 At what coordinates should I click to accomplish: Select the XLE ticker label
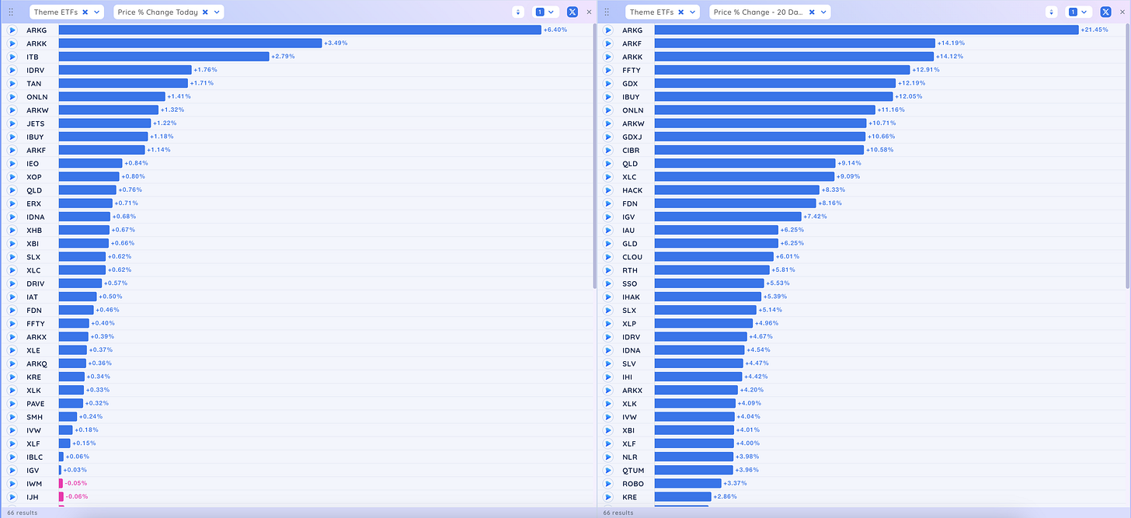pyautogui.click(x=33, y=350)
